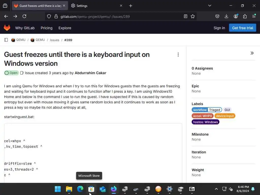This screenshot has height=195, width=260.
Task: Open extensions puzzle icon
Action: (245, 16)
